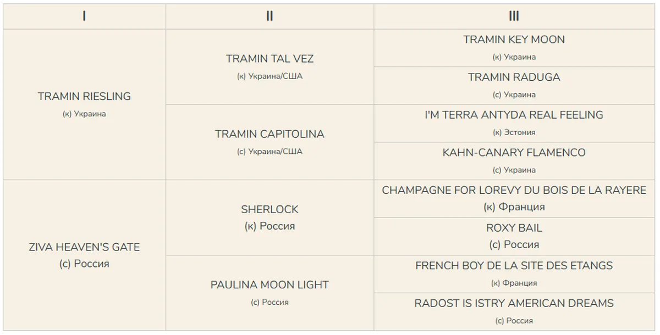
Task: Select I'M TERRA ANTYDA REAL FEELING
Action: 514,115
